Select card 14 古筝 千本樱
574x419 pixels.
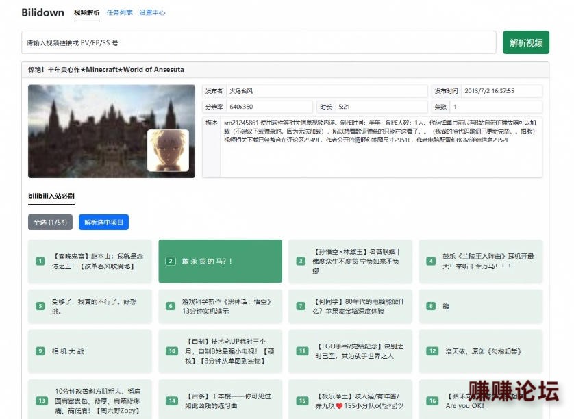coord(221,400)
